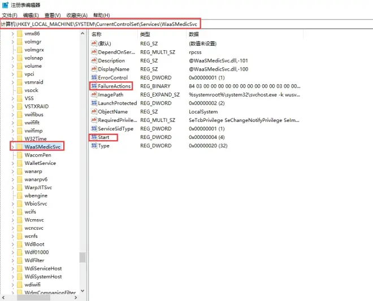Click the VSS folder icon
This screenshot has height=301, width=373.
point(20,98)
